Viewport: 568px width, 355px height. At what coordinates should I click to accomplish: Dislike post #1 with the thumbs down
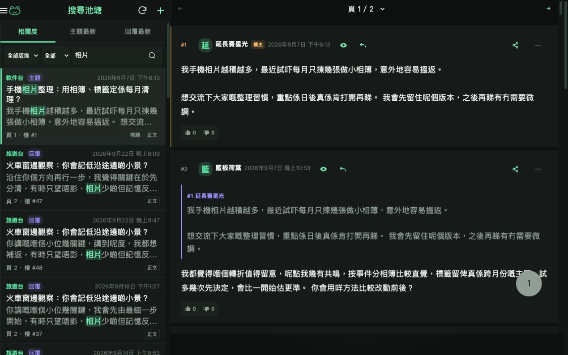[209, 133]
